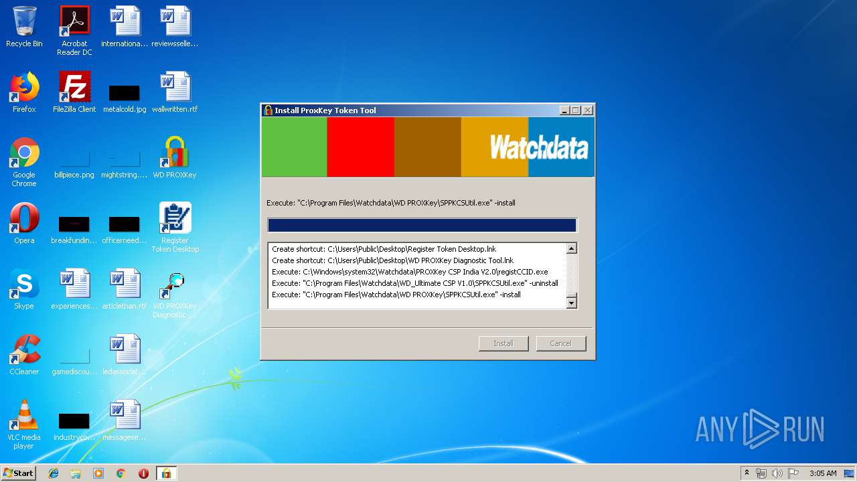This screenshot has height=482, width=857.
Task: Select ledassociat... Word document icon
Action: coord(125,355)
